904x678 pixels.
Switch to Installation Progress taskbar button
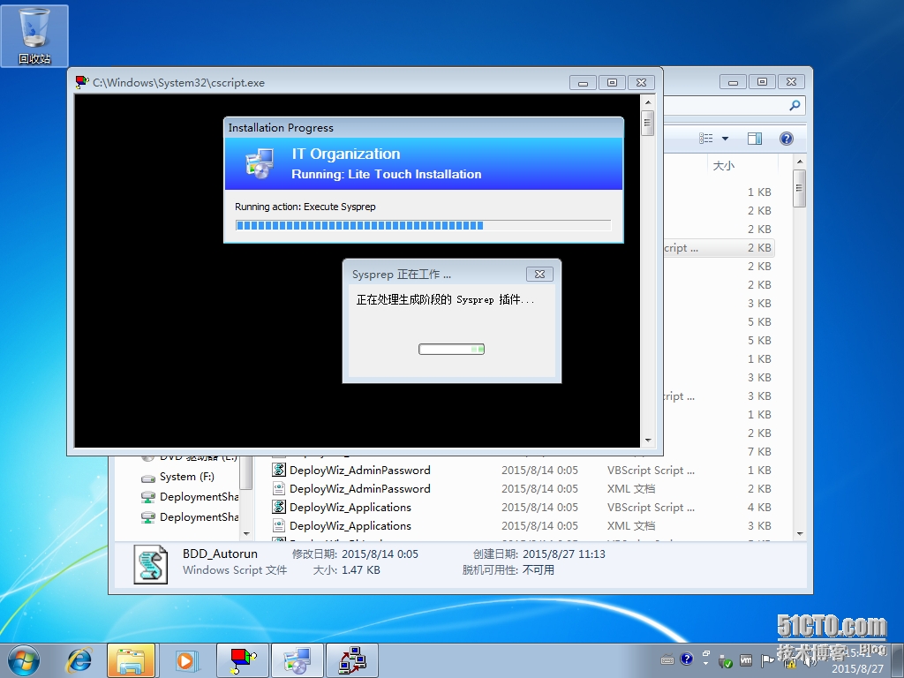[298, 660]
